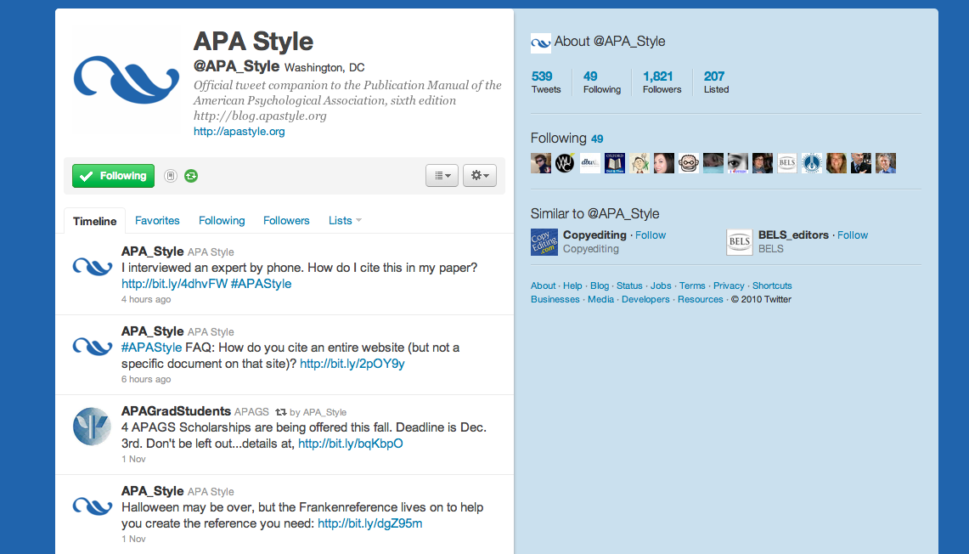
Task: Open the 207 Listed stat
Action: (x=716, y=82)
